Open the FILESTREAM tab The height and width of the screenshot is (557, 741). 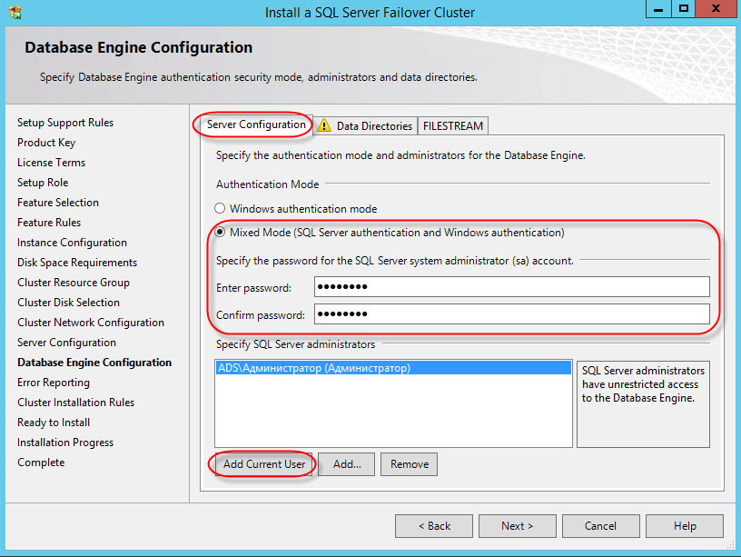coord(454,126)
